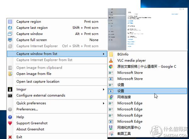The height and width of the screenshot is (139, 189).
Task: Select the highlighted 设置 window entry
Action: point(147,91)
